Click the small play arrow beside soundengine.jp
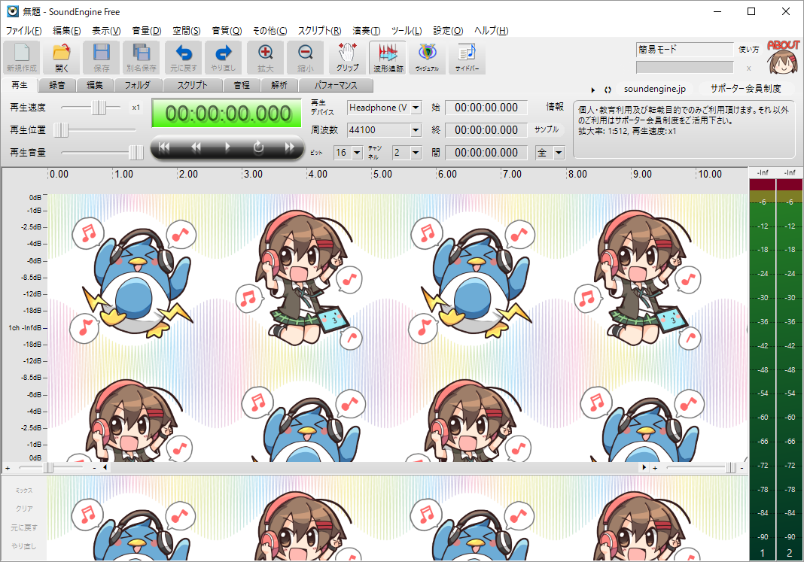 (593, 90)
